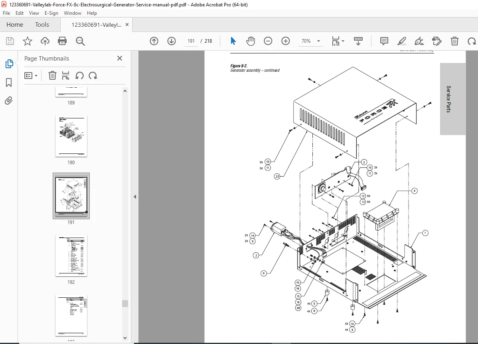Image resolution: width=478 pixels, height=344 pixels.
Task: Click the 'Figure 9-2.' caption text
Action: click(x=239, y=66)
